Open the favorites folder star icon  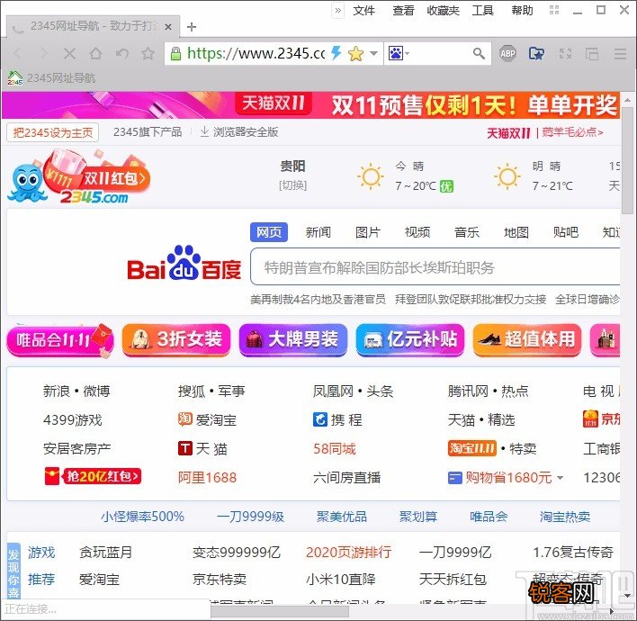tap(536, 53)
